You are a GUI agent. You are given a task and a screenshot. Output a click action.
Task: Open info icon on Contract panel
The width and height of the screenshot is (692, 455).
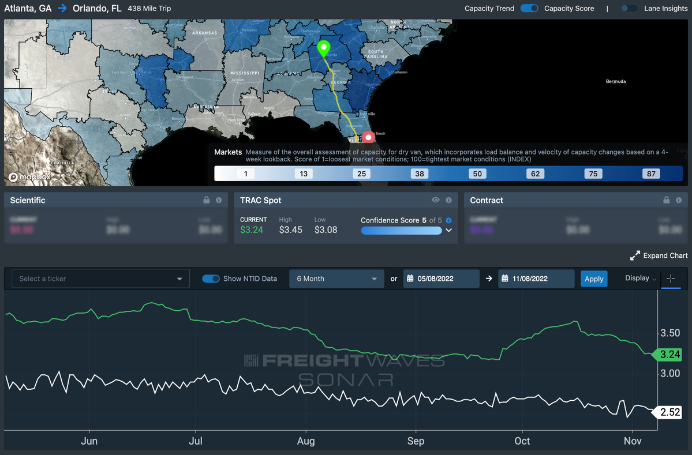(x=679, y=200)
